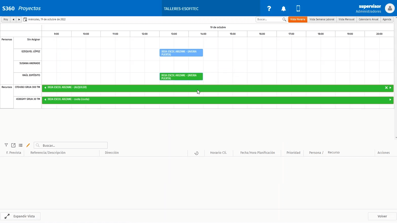397x223 pixels.
Task: Open the mobile device icon
Action: pos(298,8)
